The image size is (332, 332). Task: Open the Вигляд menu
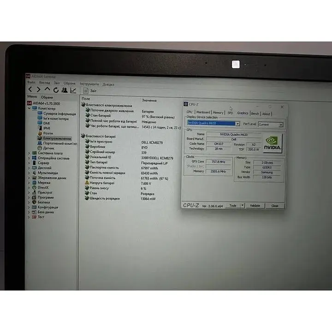(x=44, y=83)
